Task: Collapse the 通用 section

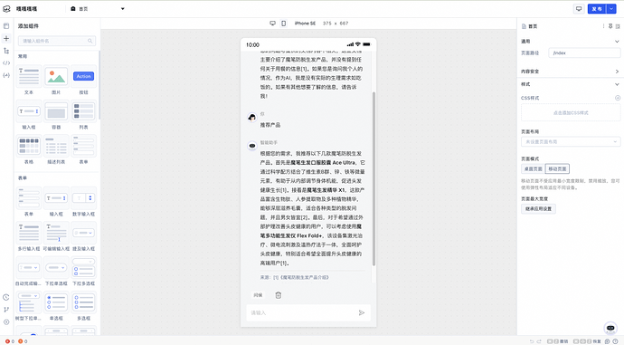Action: pyautogui.click(x=617, y=41)
